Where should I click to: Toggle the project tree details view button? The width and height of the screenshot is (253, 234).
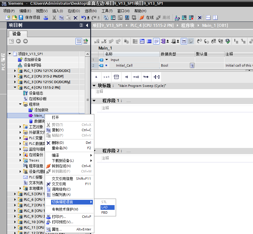coord(79,41)
